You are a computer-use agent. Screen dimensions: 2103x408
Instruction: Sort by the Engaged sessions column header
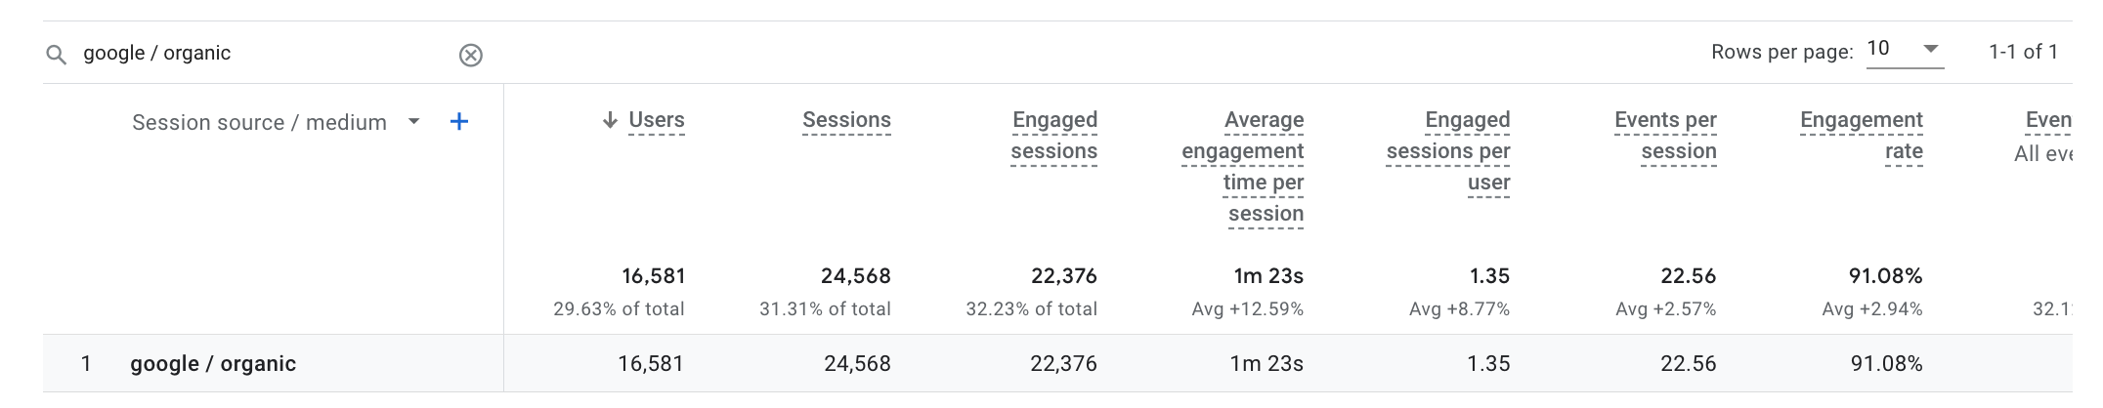(1054, 135)
